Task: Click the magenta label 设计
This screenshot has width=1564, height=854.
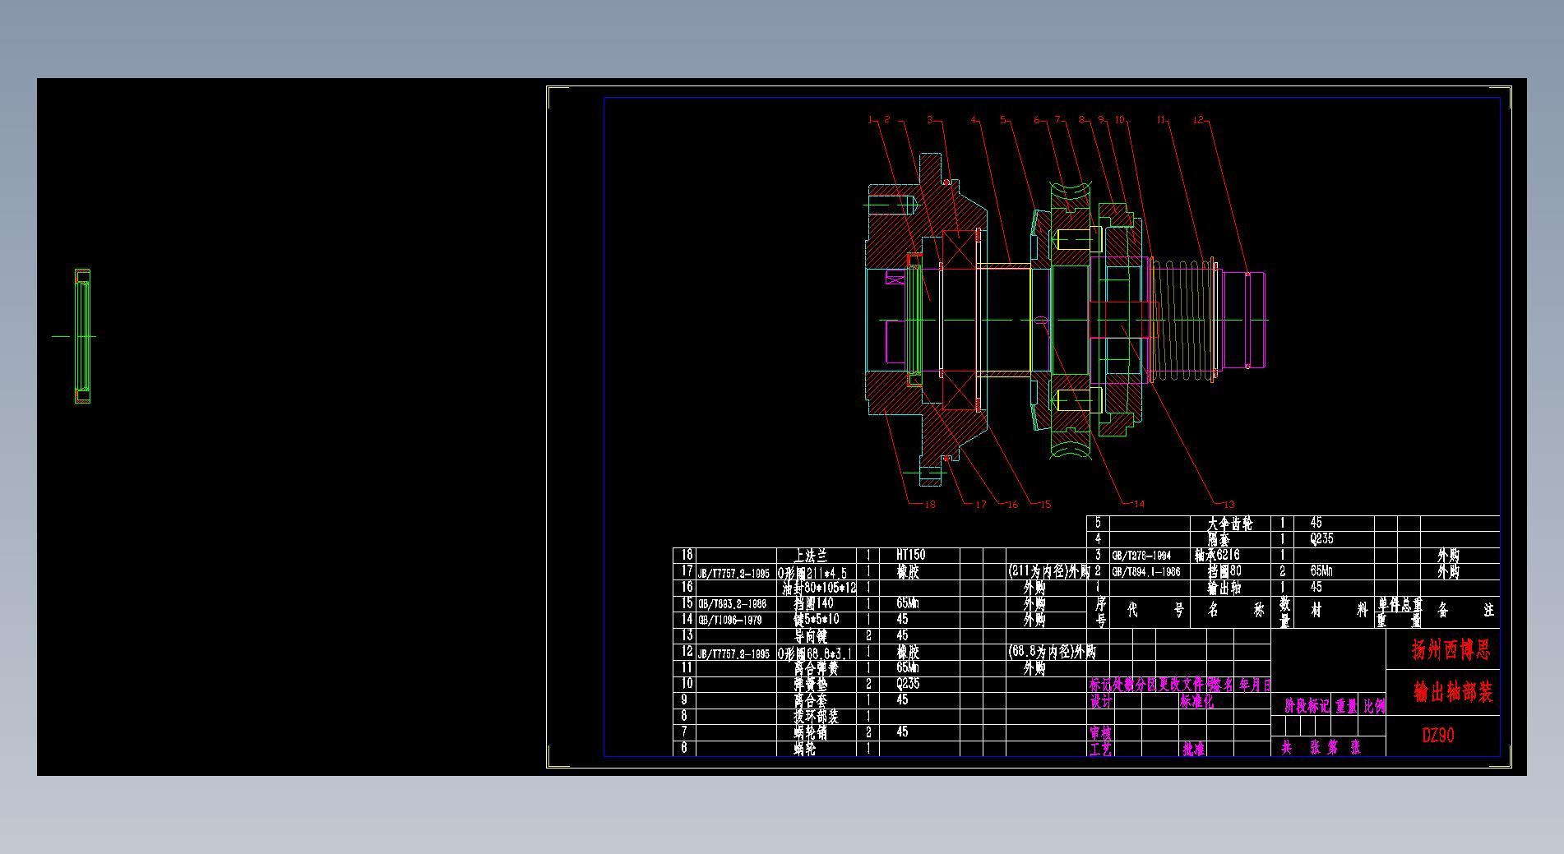Action: coord(1101,702)
